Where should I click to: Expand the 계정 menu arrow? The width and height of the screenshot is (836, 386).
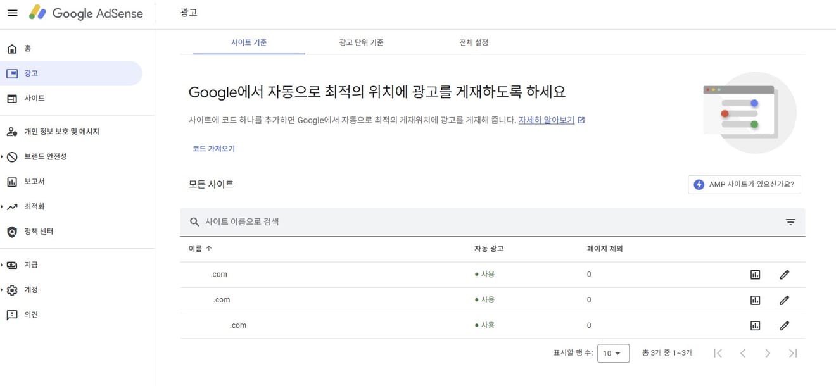[x=3, y=290]
